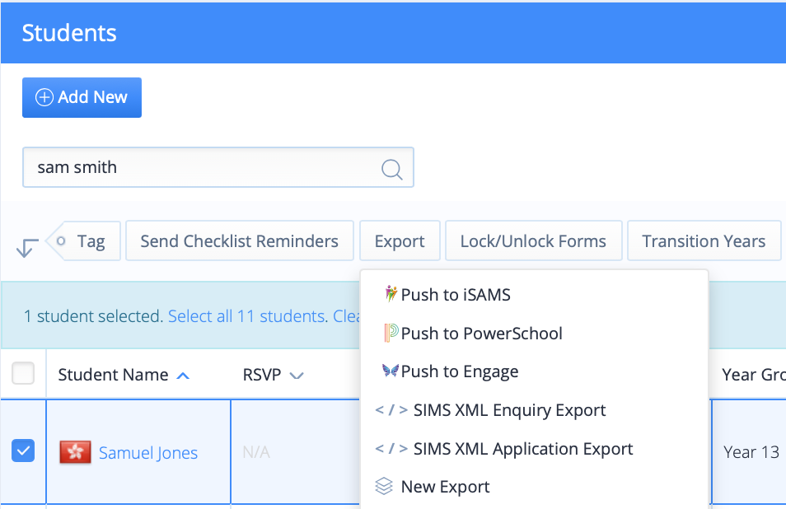Click the Add New button
The height and width of the screenshot is (509, 786).
tap(82, 97)
